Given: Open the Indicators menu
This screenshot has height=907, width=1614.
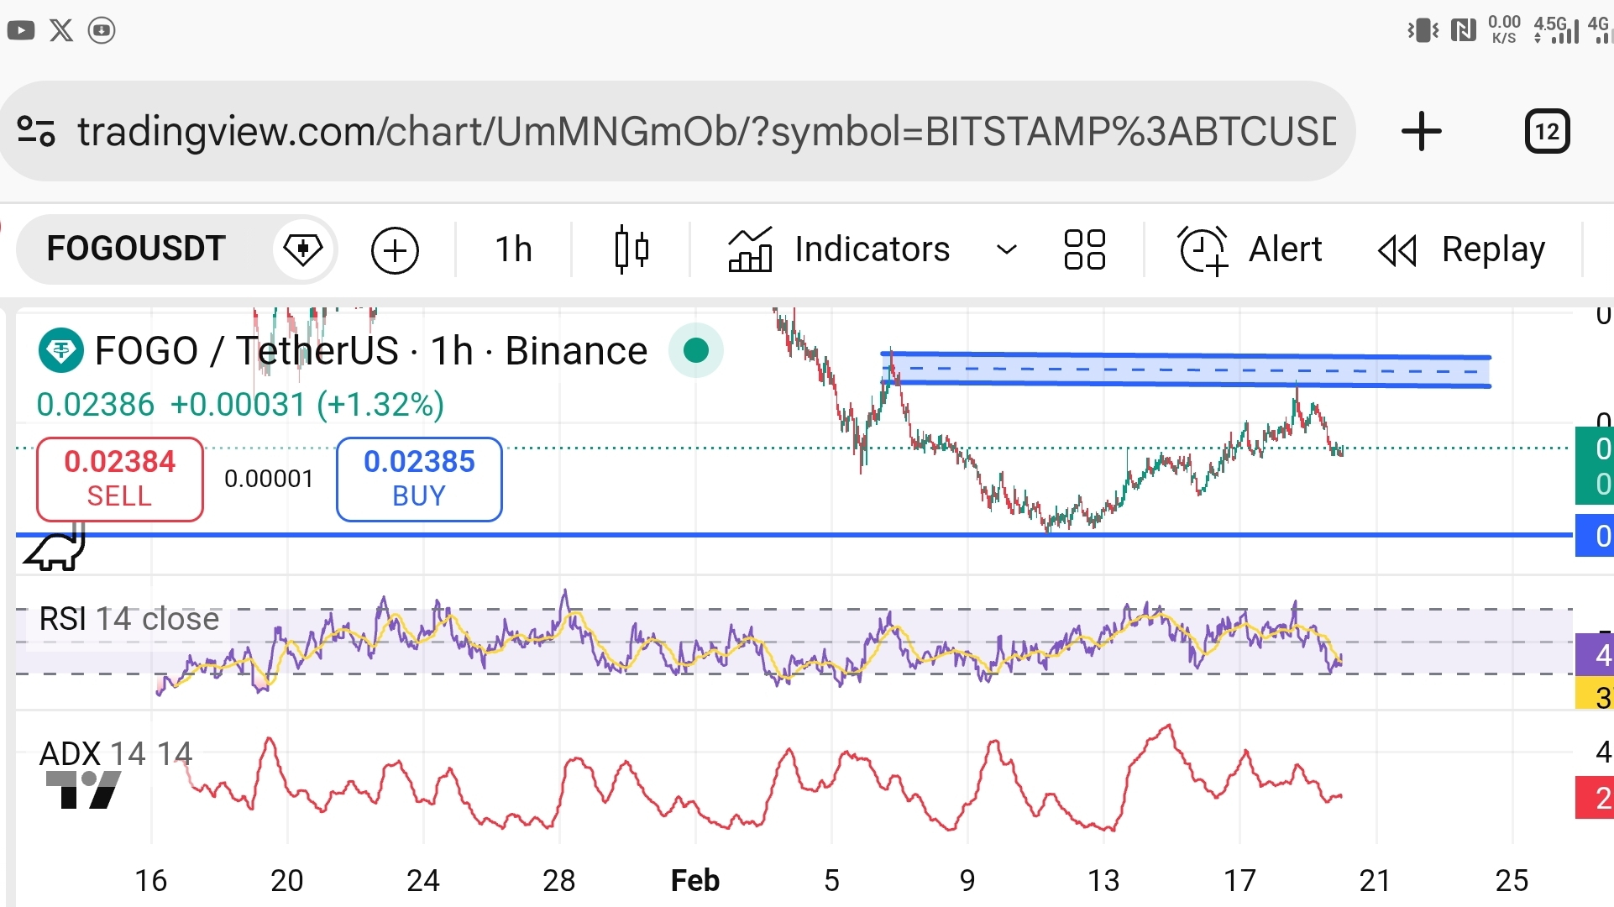Looking at the screenshot, I should click(x=840, y=250).
